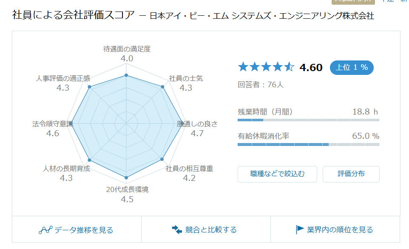This screenshot has height=249, width=409.
Task: Open 業界内の順位を見る link
Action: click(335, 229)
